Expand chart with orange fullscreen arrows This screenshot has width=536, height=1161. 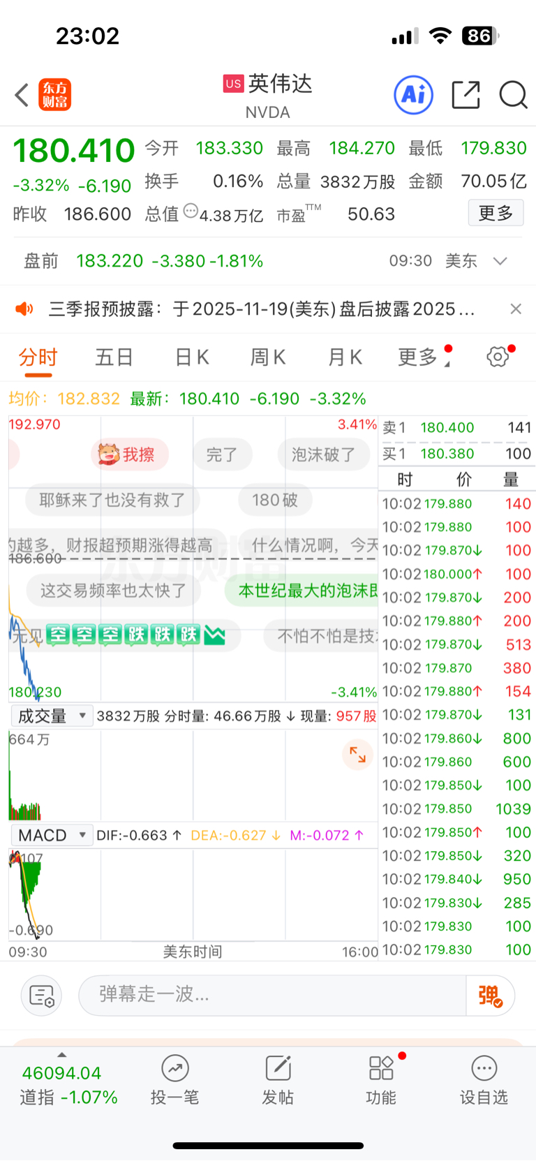coord(358,754)
